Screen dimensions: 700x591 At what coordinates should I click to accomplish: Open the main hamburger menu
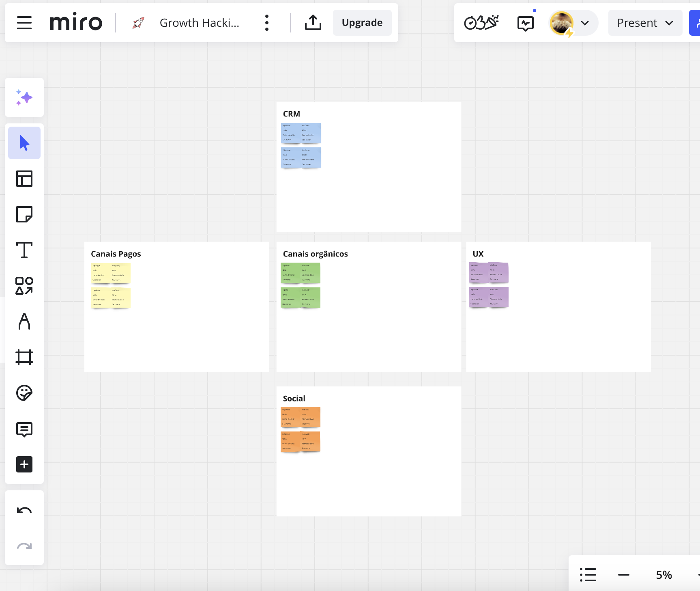(24, 23)
